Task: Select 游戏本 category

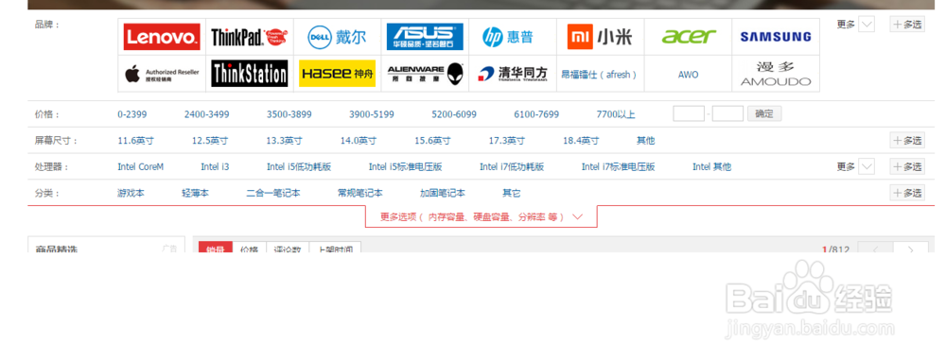Action: coord(131,194)
